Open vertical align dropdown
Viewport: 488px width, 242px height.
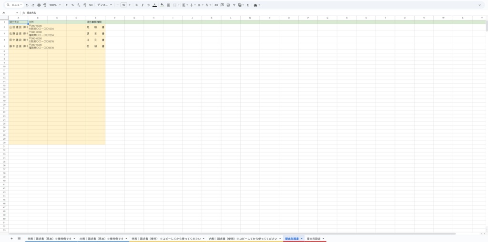coord(193,5)
